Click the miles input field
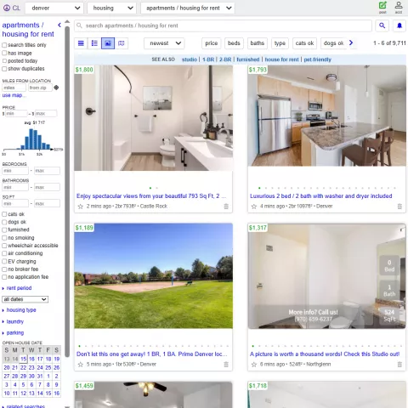This screenshot has width=408, height=408. pos(14,88)
